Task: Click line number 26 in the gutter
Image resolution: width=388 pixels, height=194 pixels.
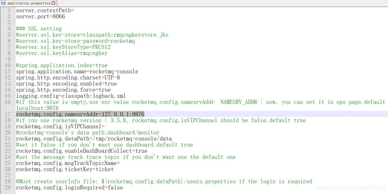Action: 8,169
